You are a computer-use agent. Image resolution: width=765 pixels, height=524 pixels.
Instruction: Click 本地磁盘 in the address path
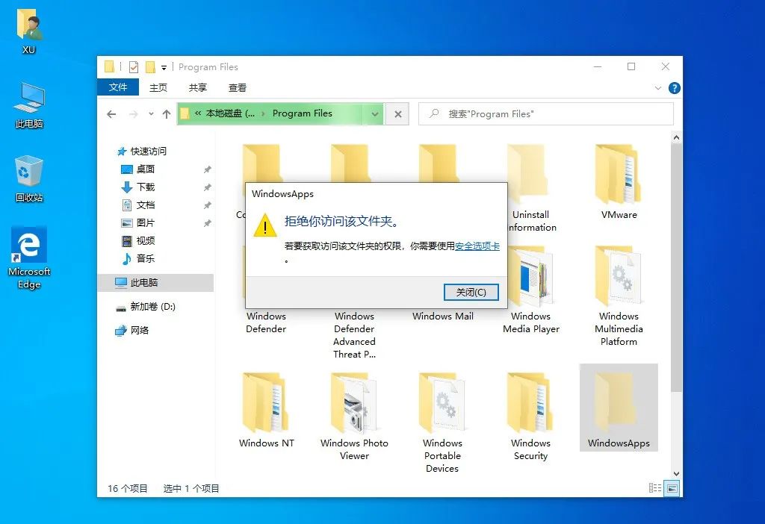(230, 113)
